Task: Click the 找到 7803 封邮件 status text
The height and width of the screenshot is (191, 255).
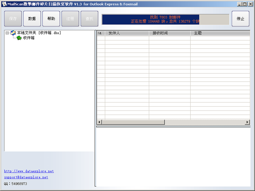Action: click(165, 17)
